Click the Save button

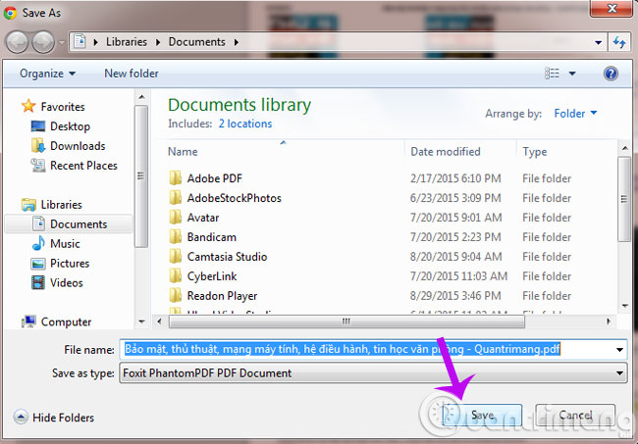click(482, 415)
